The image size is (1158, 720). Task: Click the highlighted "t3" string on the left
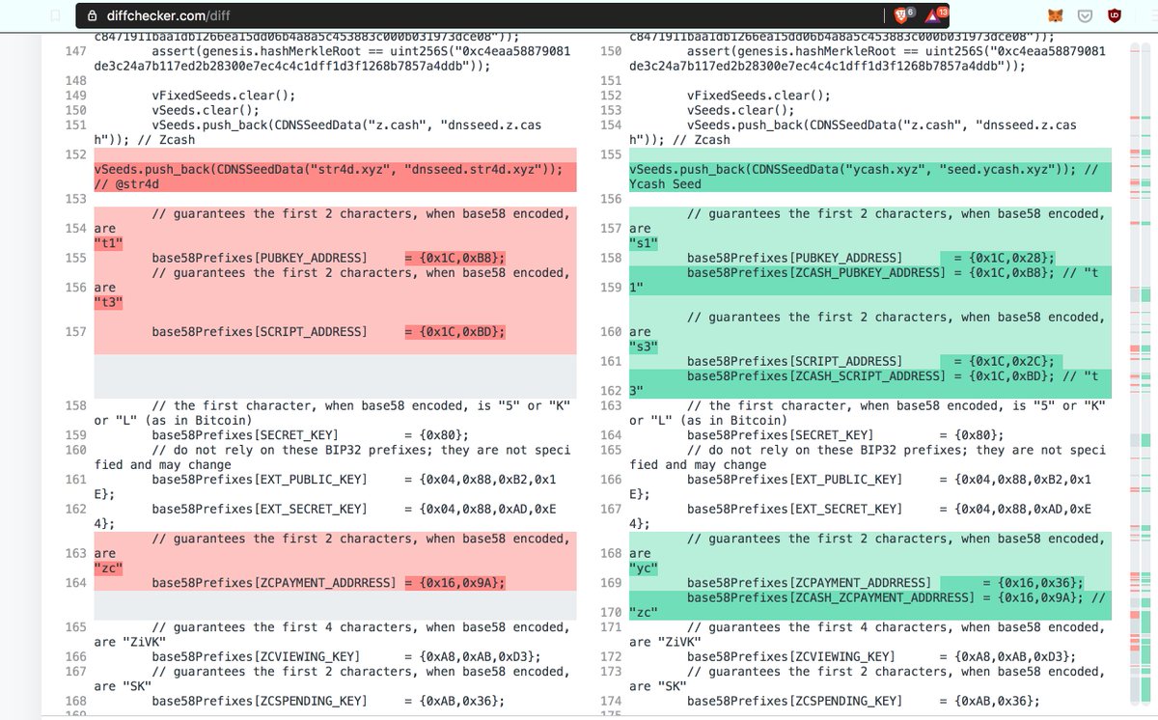109,302
